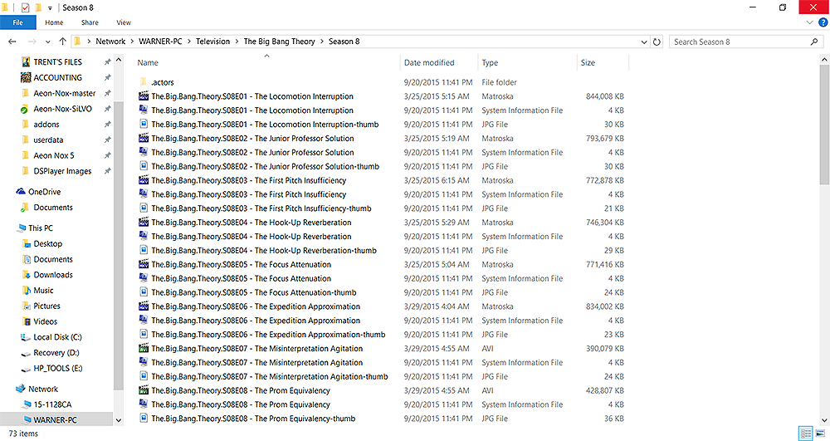Viewport: 830px width, 441px height.
Task: Go up one folder level arrow
Action: [62, 42]
